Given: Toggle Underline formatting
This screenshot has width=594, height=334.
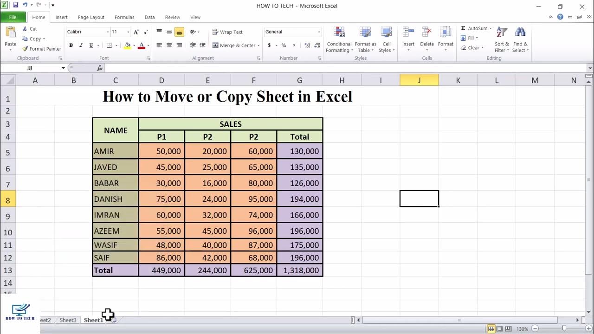Looking at the screenshot, I should 91,45.
